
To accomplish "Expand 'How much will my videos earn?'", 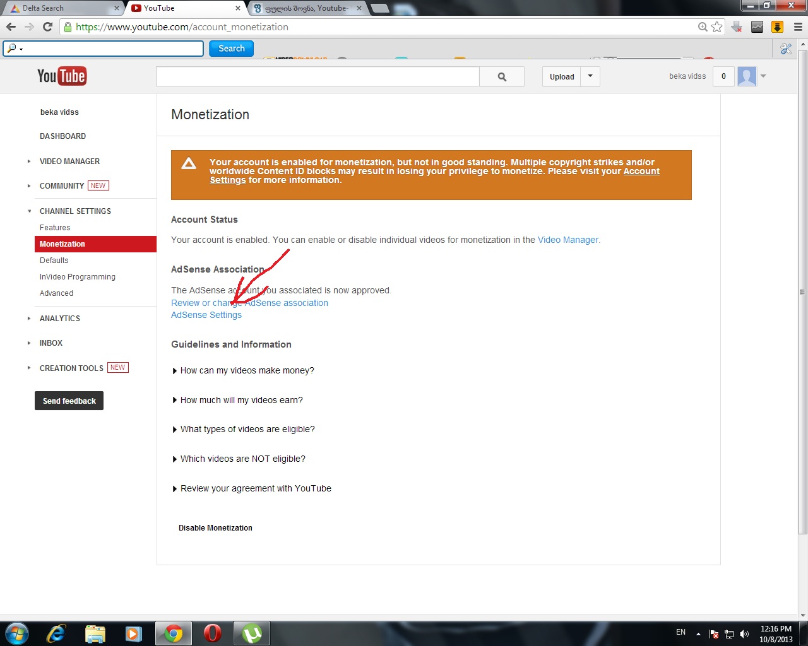I will (237, 401).
